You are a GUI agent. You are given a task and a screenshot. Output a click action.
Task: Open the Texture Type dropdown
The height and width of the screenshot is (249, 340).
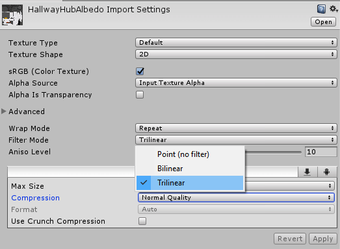point(236,42)
